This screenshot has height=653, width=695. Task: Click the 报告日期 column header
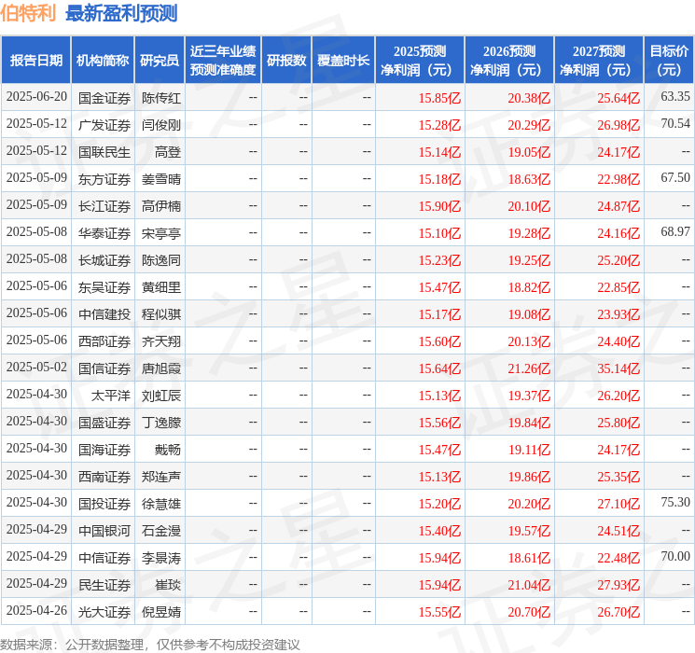pyautogui.click(x=35, y=61)
